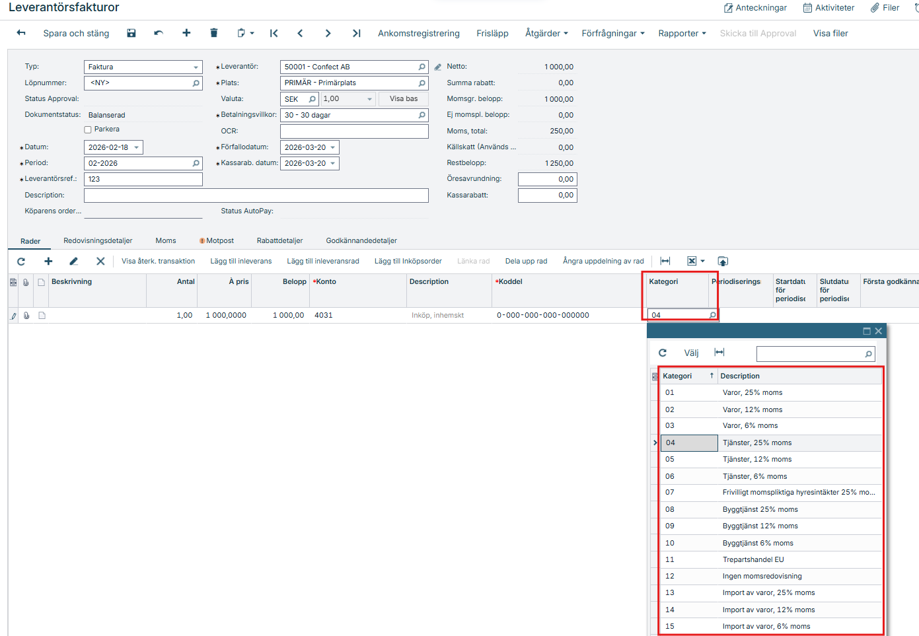The height and width of the screenshot is (636, 919).
Task: Click the Excel export icon in grid toolbar
Action: [x=692, y=261]
